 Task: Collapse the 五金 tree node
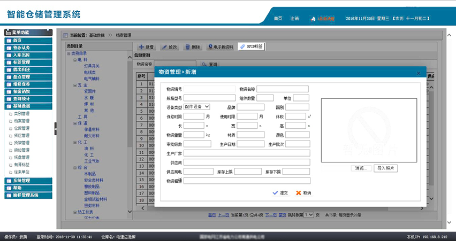point(75,85)
